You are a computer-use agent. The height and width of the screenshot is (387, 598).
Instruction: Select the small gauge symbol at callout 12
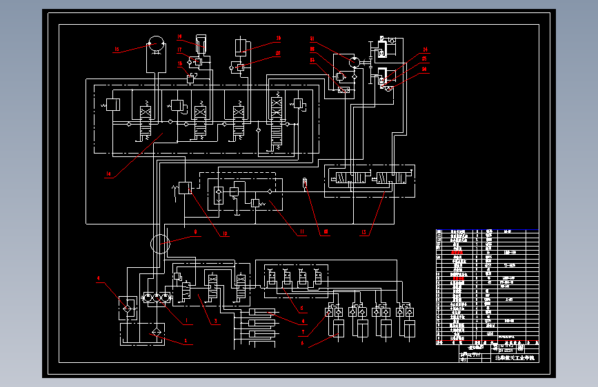305,183
